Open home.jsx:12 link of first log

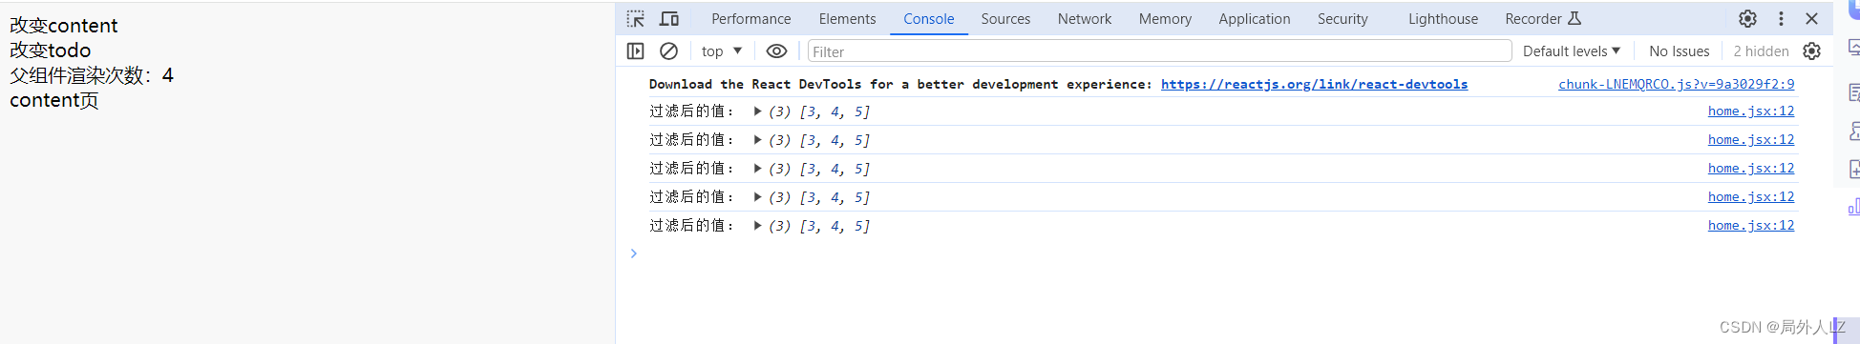click(1751, 111)
